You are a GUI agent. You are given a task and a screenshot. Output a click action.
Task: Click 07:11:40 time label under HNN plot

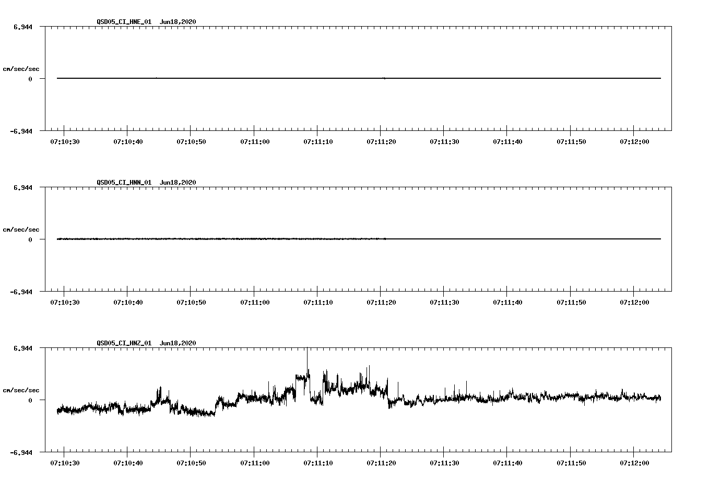[507, 303]
